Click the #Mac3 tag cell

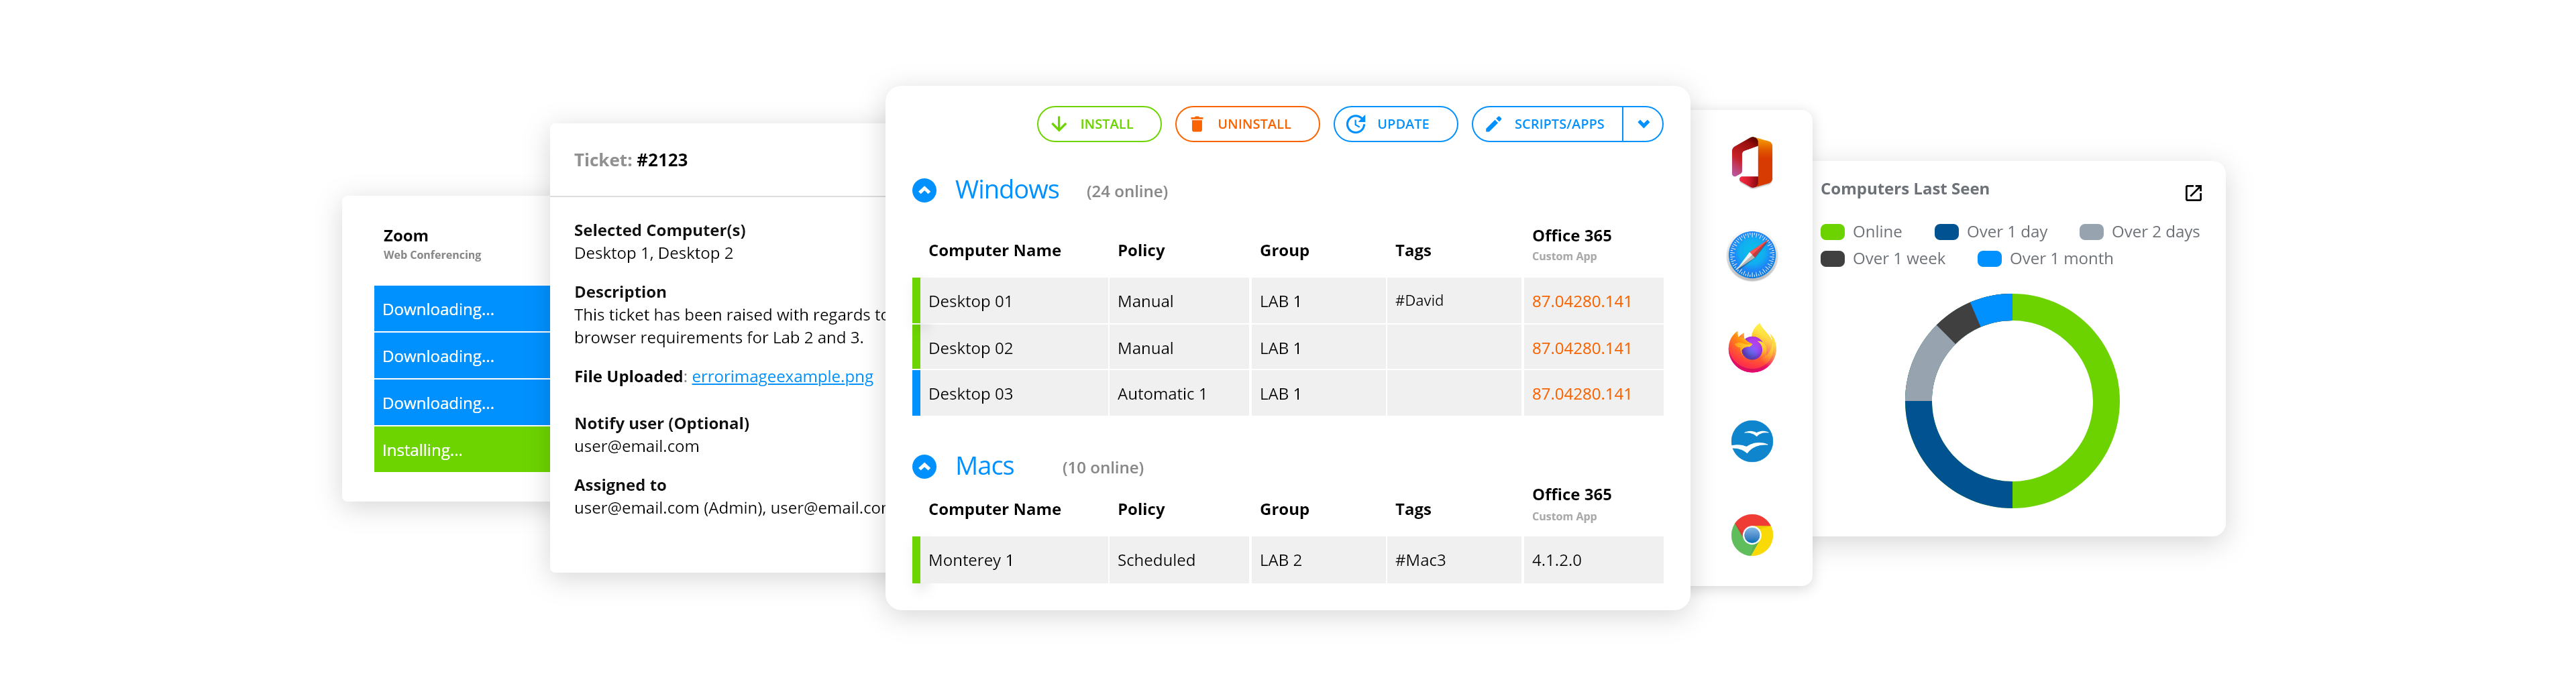(x=1453, y=560)
